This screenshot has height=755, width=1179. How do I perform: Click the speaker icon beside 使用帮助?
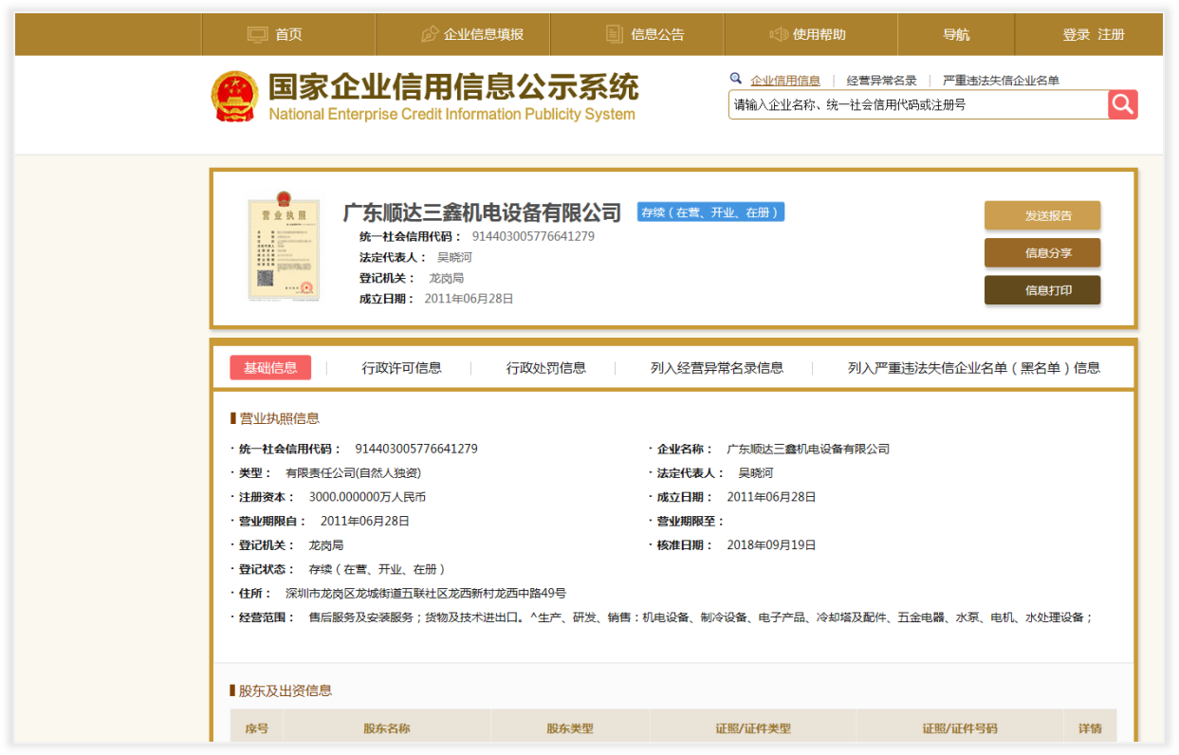tap(779, 35)
